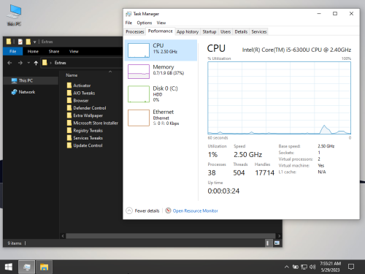The height and width of the screenshot is (274, 365).
Task: Select the Defender Control folder
Action: tap(86, 108)
